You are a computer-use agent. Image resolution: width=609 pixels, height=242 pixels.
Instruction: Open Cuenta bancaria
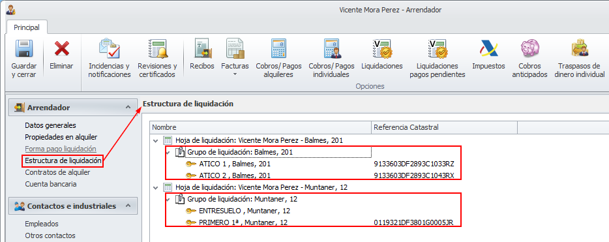click(x=50, y=184)
